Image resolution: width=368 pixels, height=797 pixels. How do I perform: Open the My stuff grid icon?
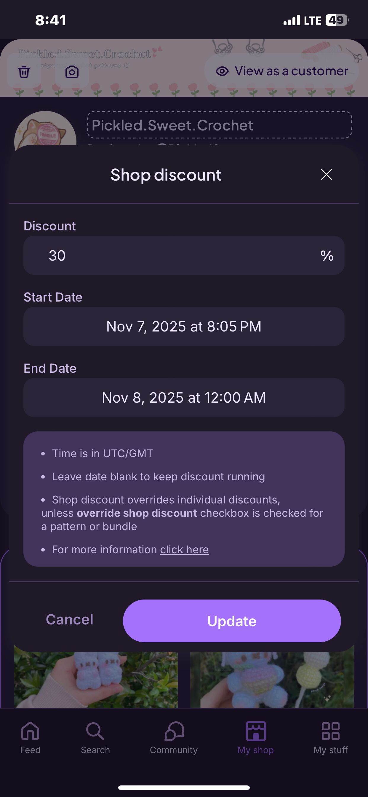tap(331, 732)
